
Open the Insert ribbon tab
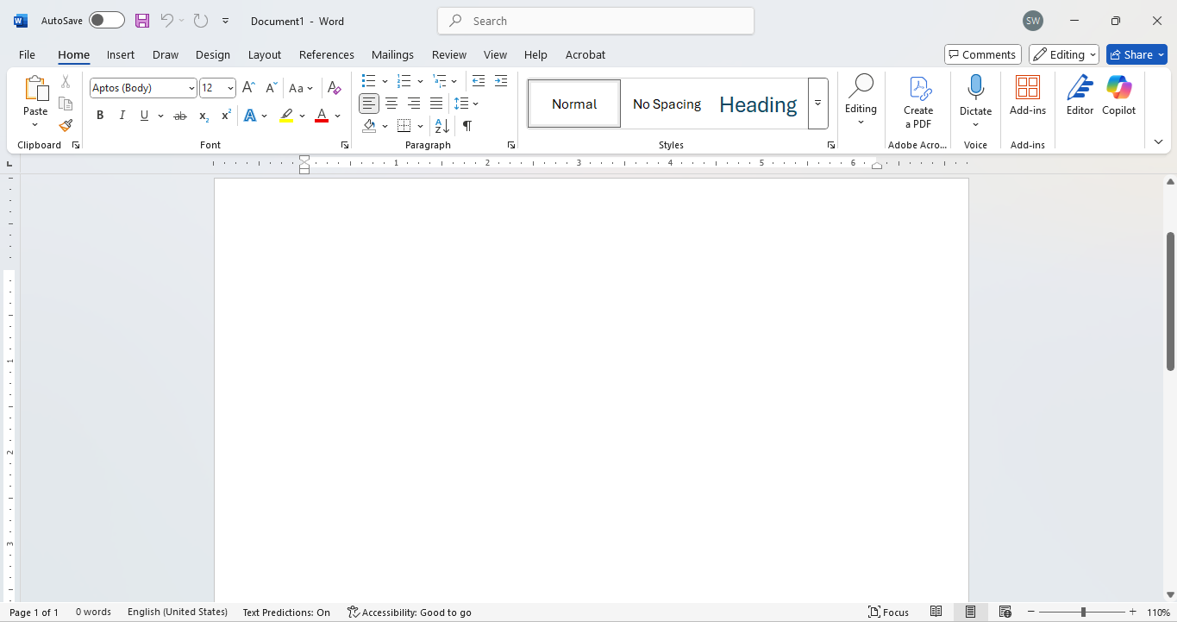(x=121, y=54)
